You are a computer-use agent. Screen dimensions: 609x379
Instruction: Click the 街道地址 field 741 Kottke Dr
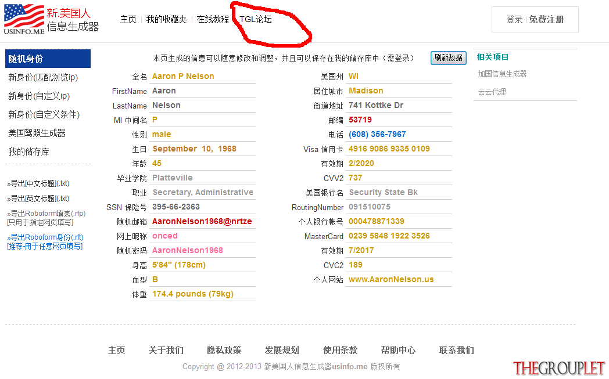399,106
